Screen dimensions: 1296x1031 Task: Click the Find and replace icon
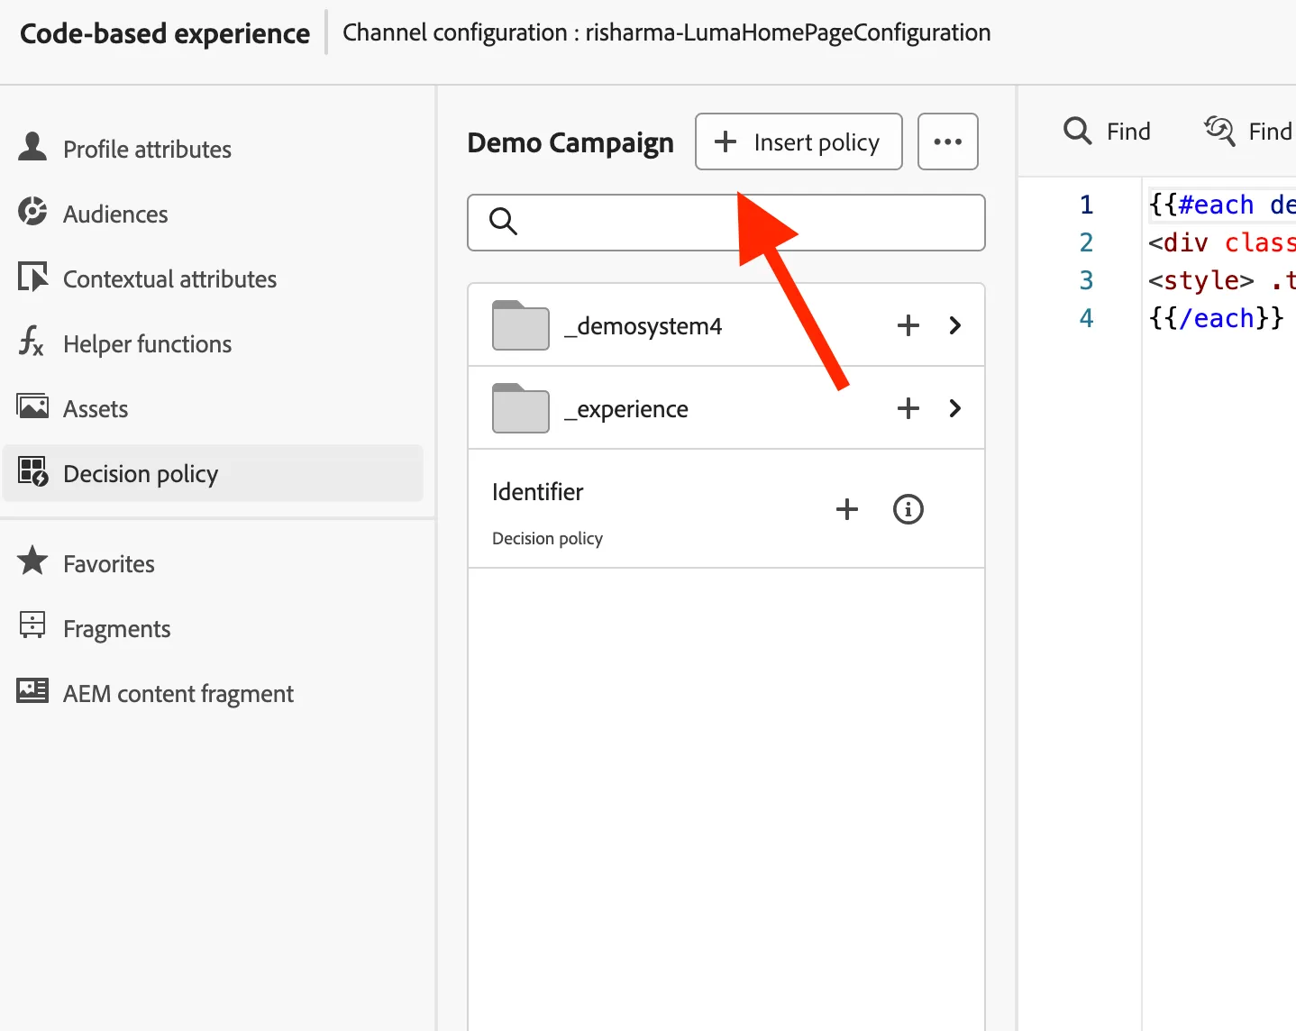tap(1220, 131)
